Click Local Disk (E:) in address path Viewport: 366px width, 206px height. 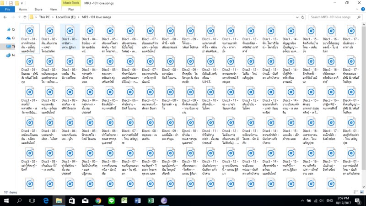[x=65, y=17]
